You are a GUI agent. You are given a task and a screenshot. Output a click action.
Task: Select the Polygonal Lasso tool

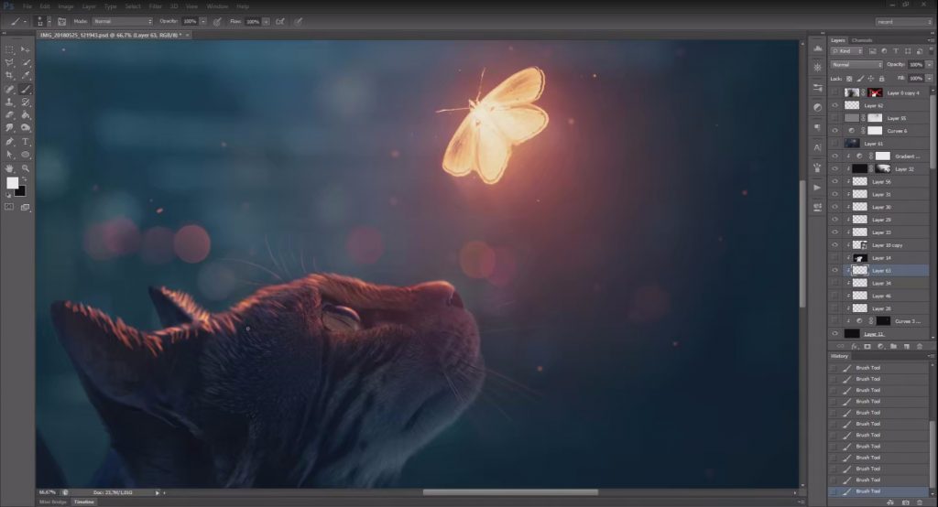coord(9,63)
